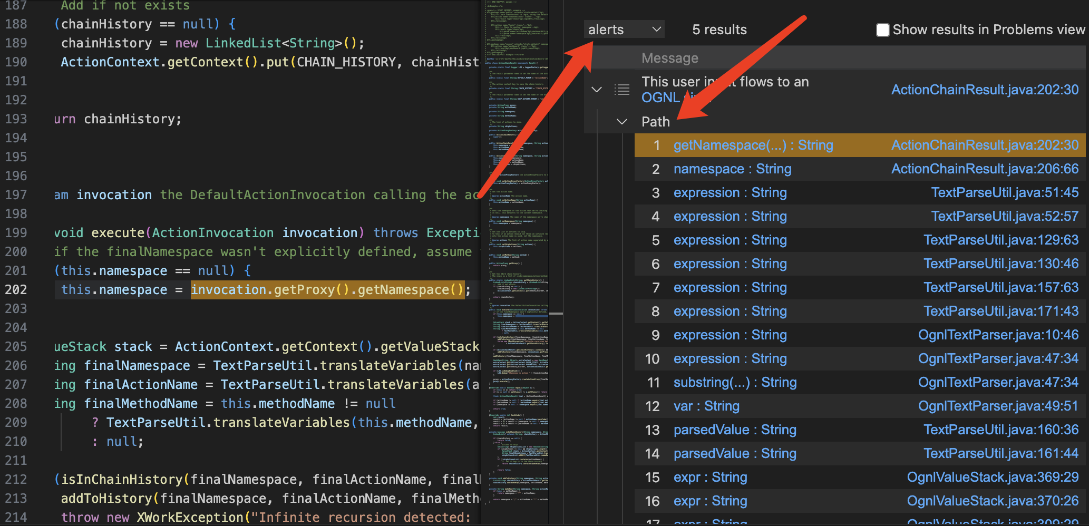Select path step 7 expression : String

(730, 287)
